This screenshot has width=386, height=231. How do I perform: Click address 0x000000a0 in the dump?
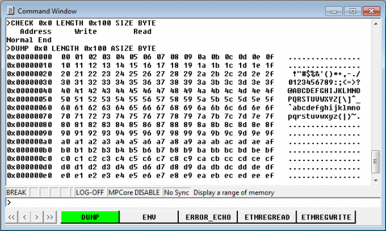30,142
